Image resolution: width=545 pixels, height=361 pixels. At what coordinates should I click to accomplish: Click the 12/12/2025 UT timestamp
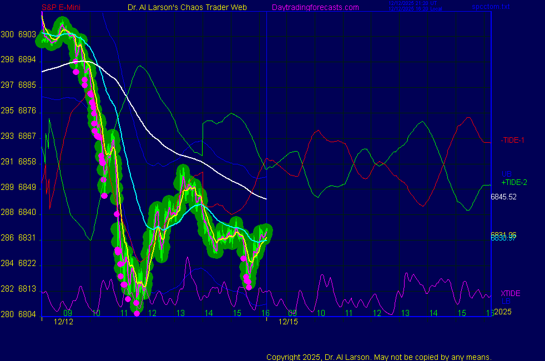[413, 3]
